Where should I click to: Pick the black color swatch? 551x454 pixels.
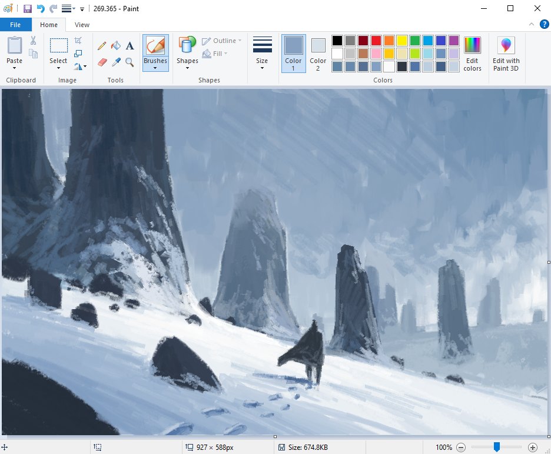coord(337,41)
